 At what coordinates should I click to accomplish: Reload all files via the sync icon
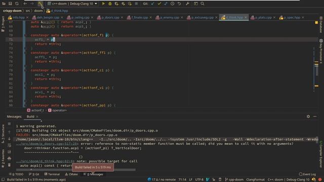(17, 4)
